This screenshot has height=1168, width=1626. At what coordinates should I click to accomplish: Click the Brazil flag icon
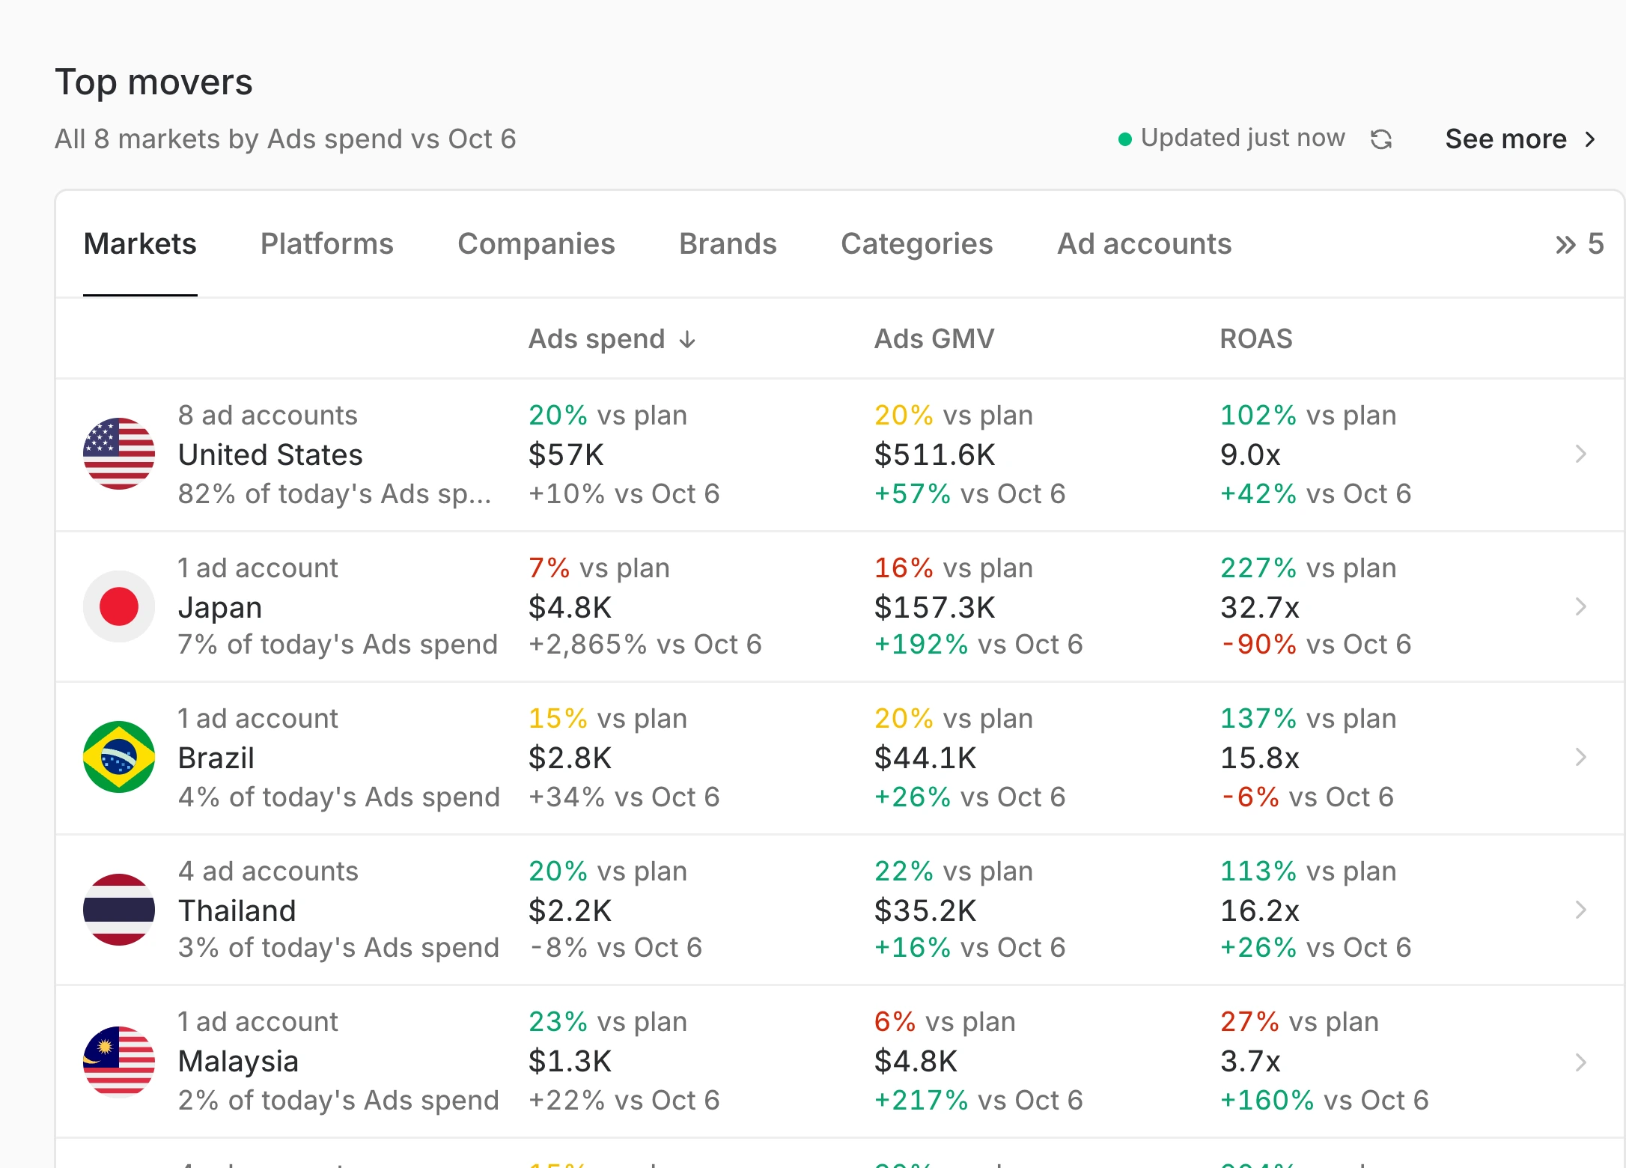coord(119,757)
